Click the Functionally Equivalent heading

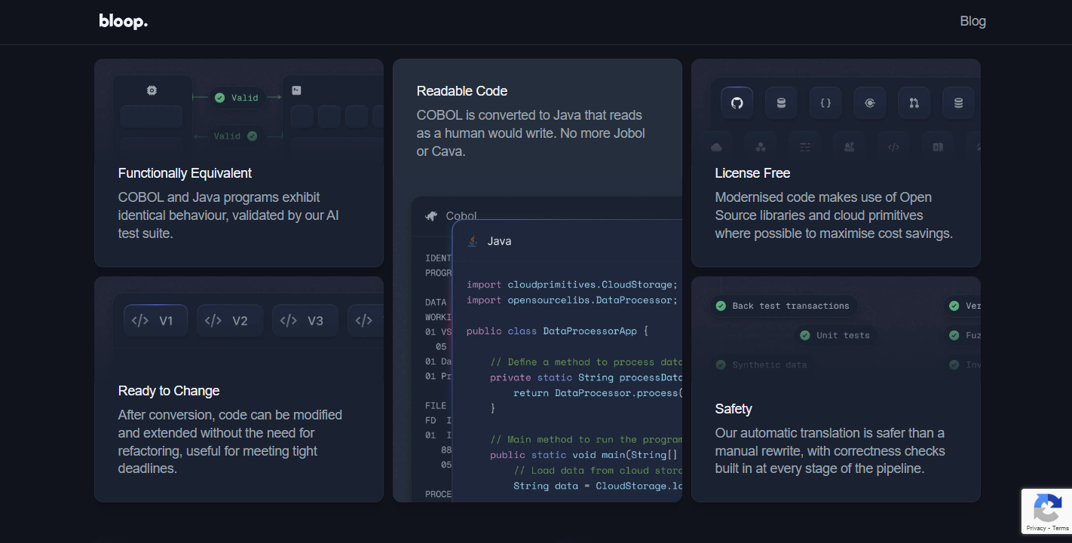pyautogui.click(x=185, y=173)
